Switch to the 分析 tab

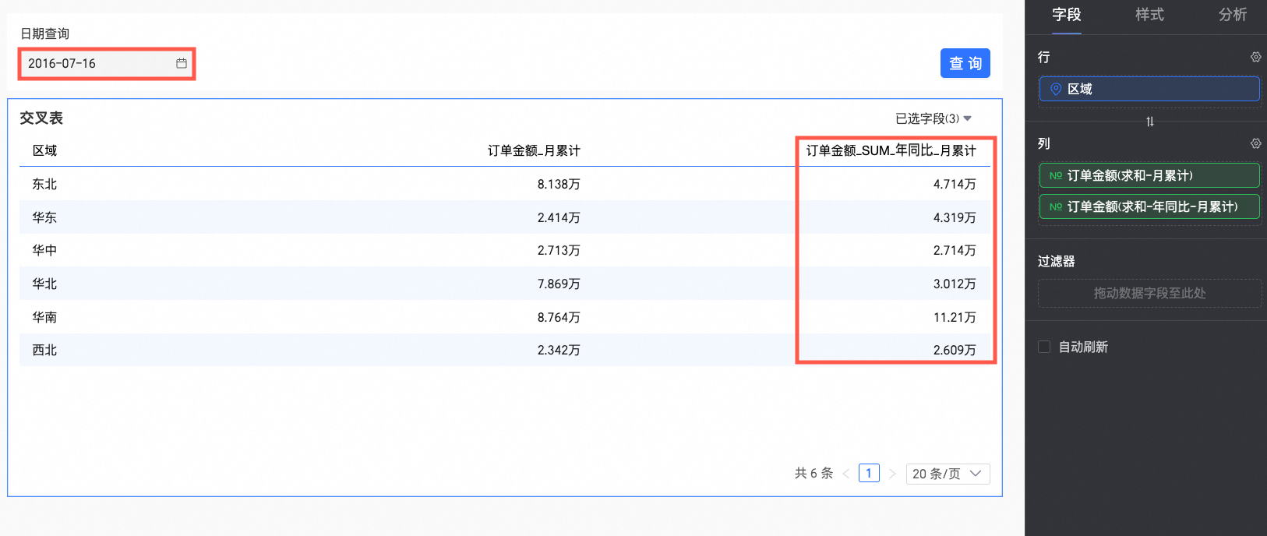[x=1233, y=15]
